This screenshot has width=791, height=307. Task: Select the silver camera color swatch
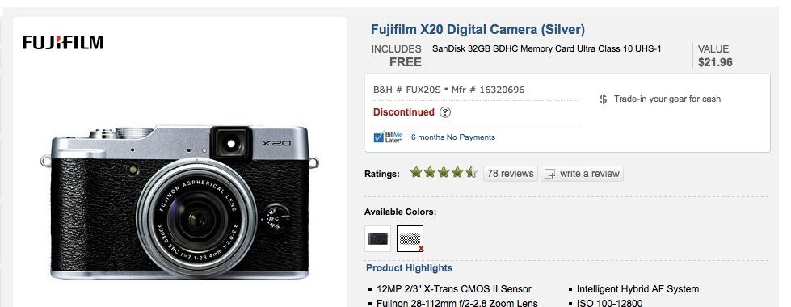tap(410, 238)
